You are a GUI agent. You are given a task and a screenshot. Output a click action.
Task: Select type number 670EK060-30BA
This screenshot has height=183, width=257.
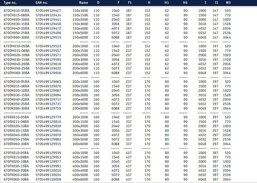click(16, 144)
